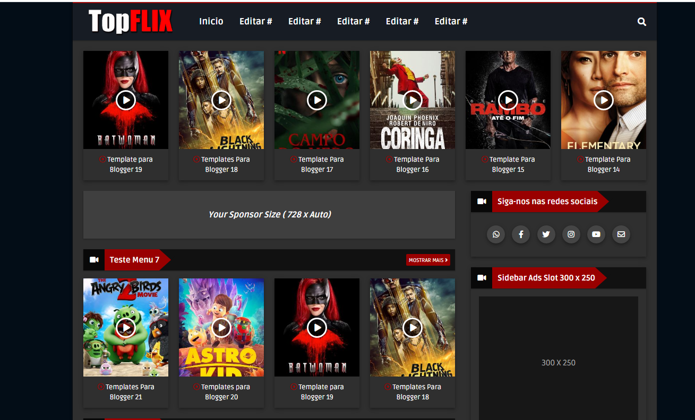
Task: Open the WhatsApp social icon
Action: (496, 234)
